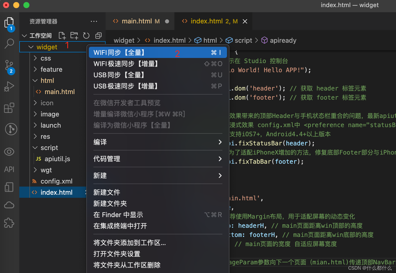Screen dimensions: 396x273
Task: Open the 代码管理 submenu
Action: pos(158,159)
